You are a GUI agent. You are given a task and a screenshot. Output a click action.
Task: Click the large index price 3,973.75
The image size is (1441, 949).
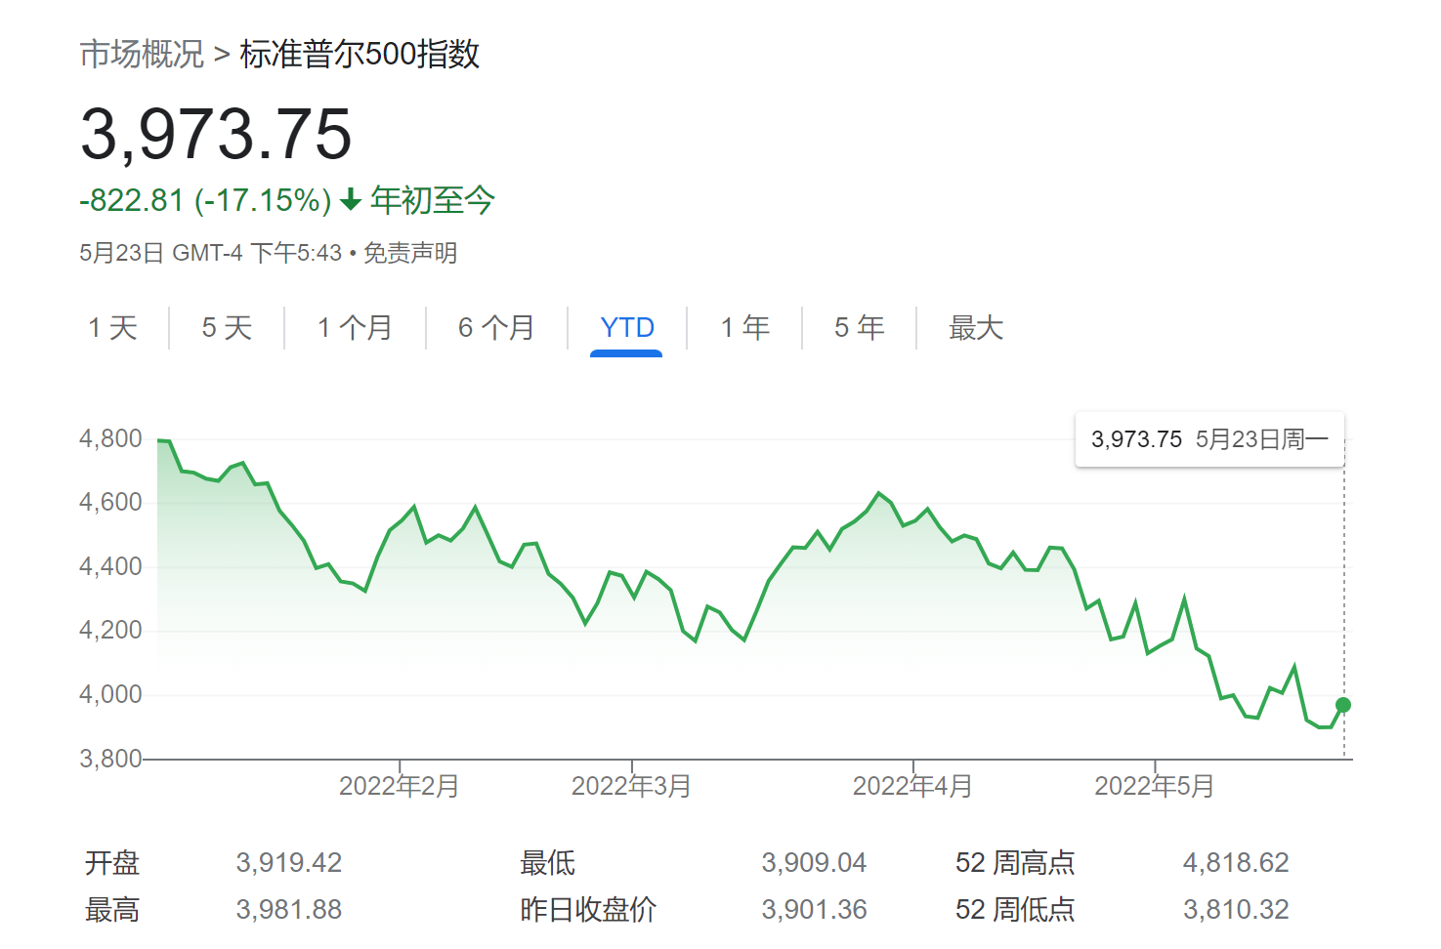(216, 136)
